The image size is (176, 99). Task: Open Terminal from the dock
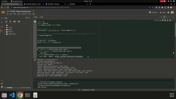28,95
